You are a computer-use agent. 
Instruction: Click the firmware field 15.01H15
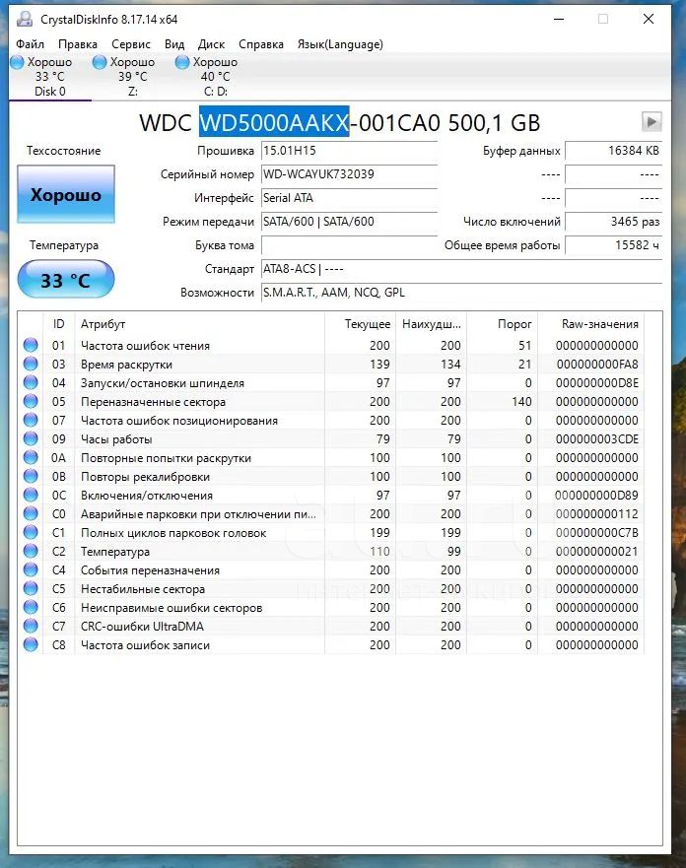click(349, 151)
